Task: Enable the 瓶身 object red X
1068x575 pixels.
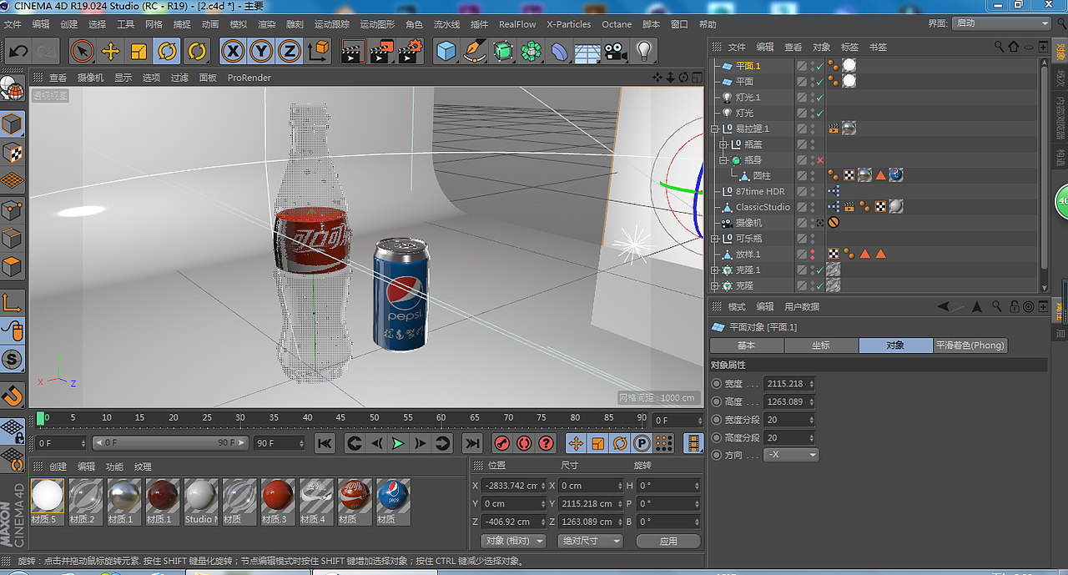Action: click(820, 160)
